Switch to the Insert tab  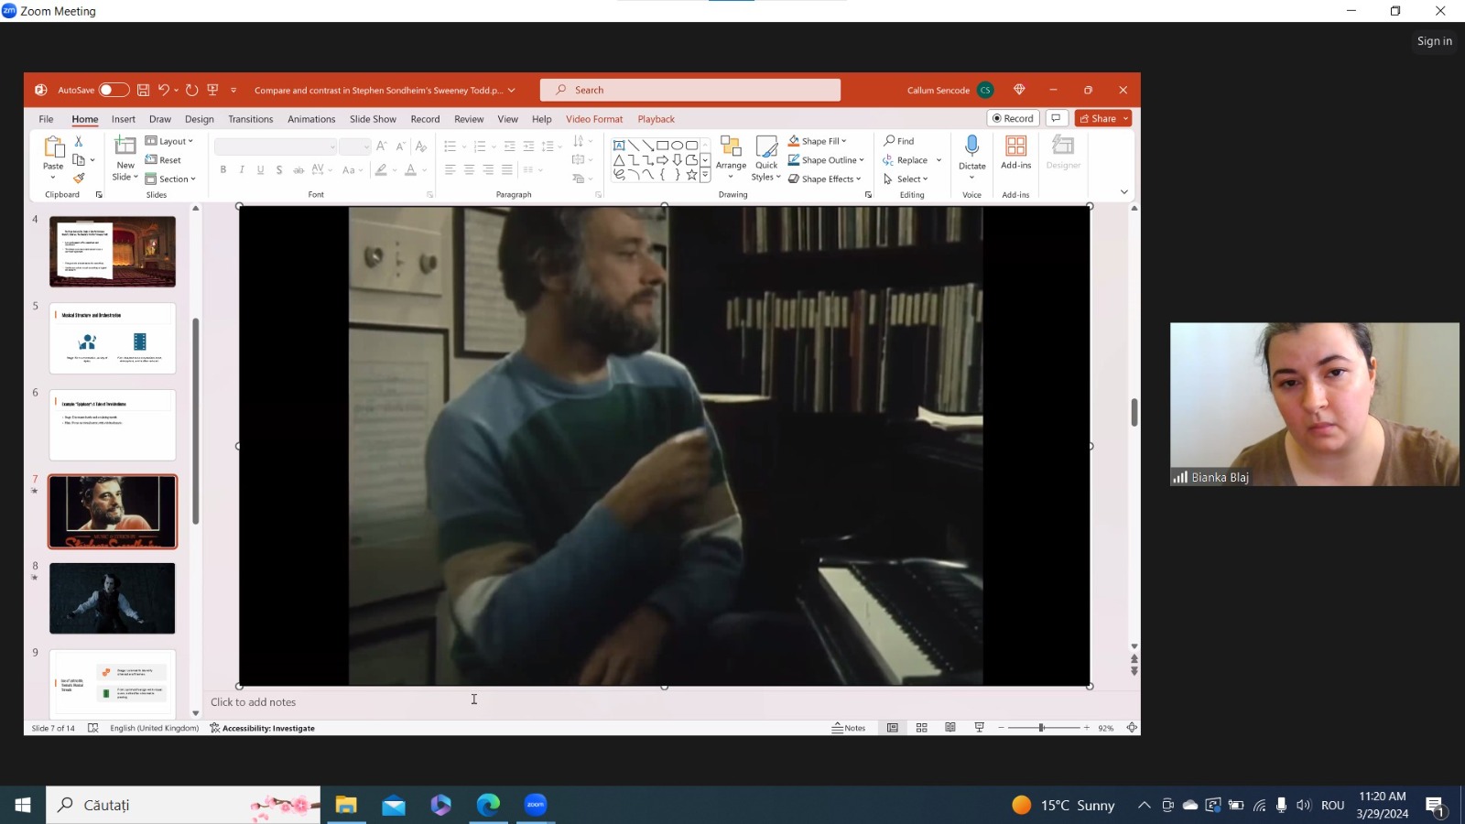coord(124,119)
